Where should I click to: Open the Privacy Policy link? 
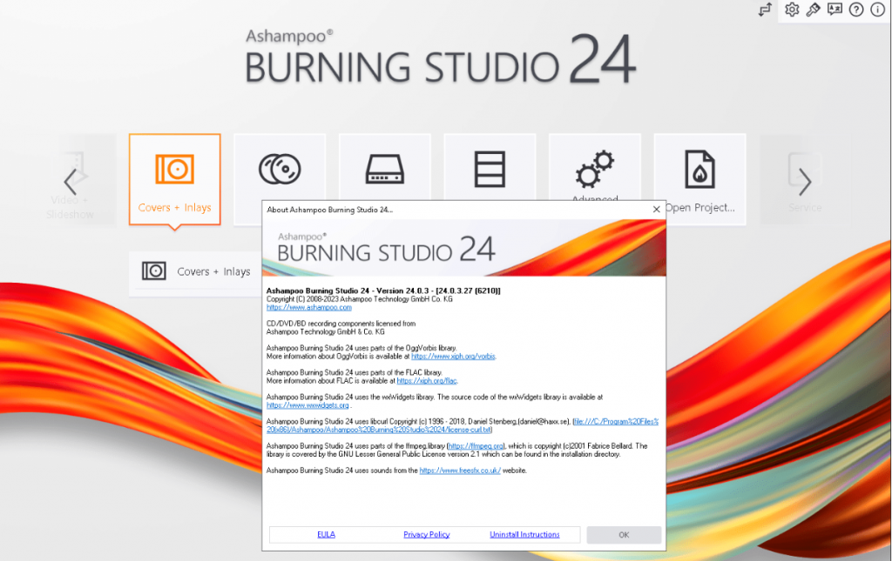click(427, 534)
